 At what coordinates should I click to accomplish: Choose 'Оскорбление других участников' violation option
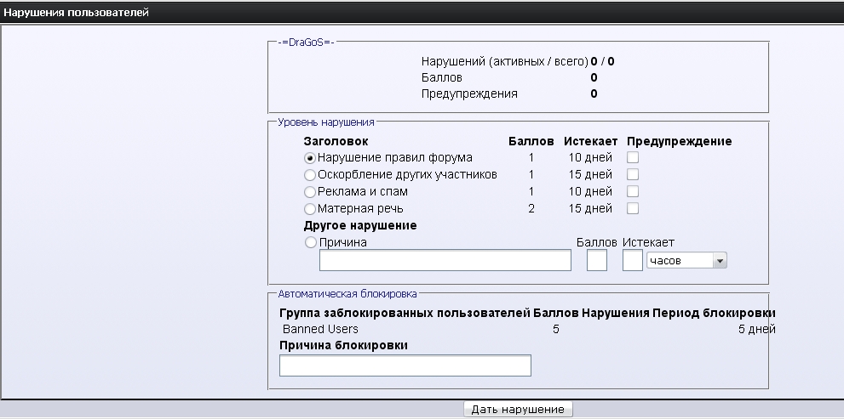pos(310,175)
